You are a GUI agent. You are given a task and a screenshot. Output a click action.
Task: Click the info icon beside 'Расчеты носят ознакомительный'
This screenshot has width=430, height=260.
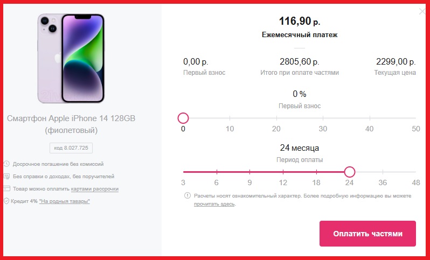[188, 195]
